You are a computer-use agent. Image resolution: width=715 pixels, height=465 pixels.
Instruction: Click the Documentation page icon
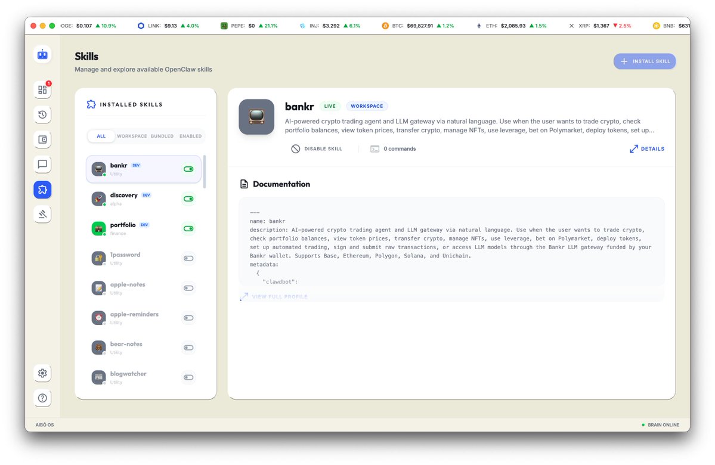pos(244,184)
